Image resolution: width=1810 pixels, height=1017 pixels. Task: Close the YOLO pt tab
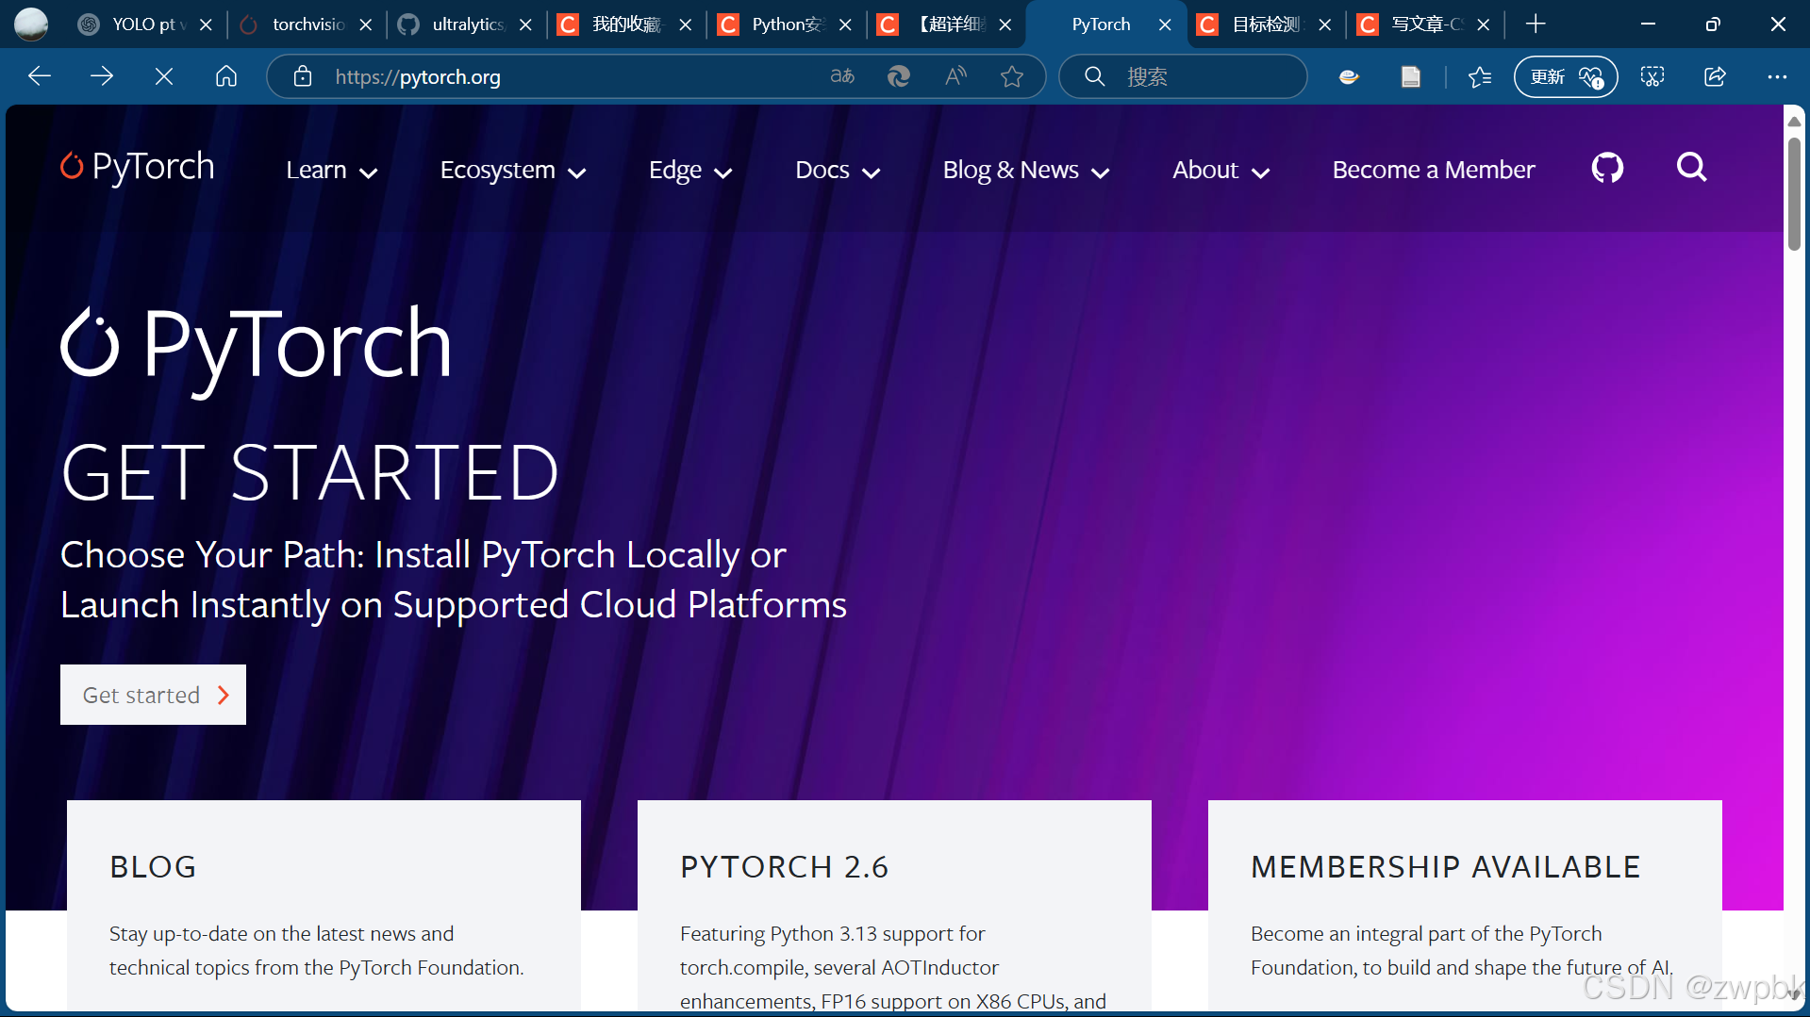[x=207, y=25]
